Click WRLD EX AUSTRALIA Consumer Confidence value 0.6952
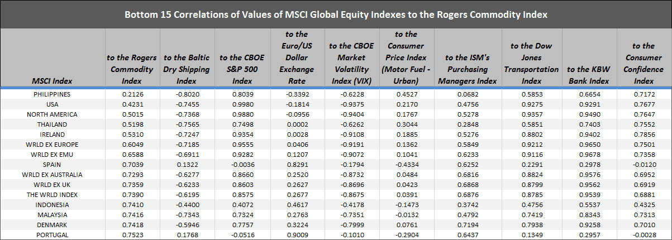This screenshot has width=672, height=240. pos(644,175)
